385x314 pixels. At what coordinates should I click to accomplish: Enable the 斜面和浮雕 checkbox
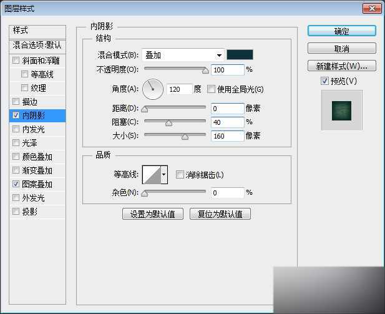[x=16, y=61]
